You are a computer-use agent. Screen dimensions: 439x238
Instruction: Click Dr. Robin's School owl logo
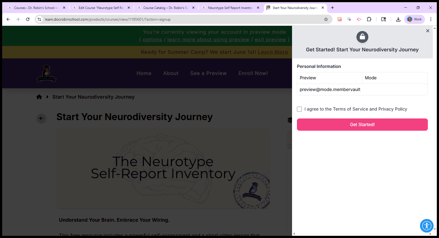pyautogui.click(x=46, y=73)
